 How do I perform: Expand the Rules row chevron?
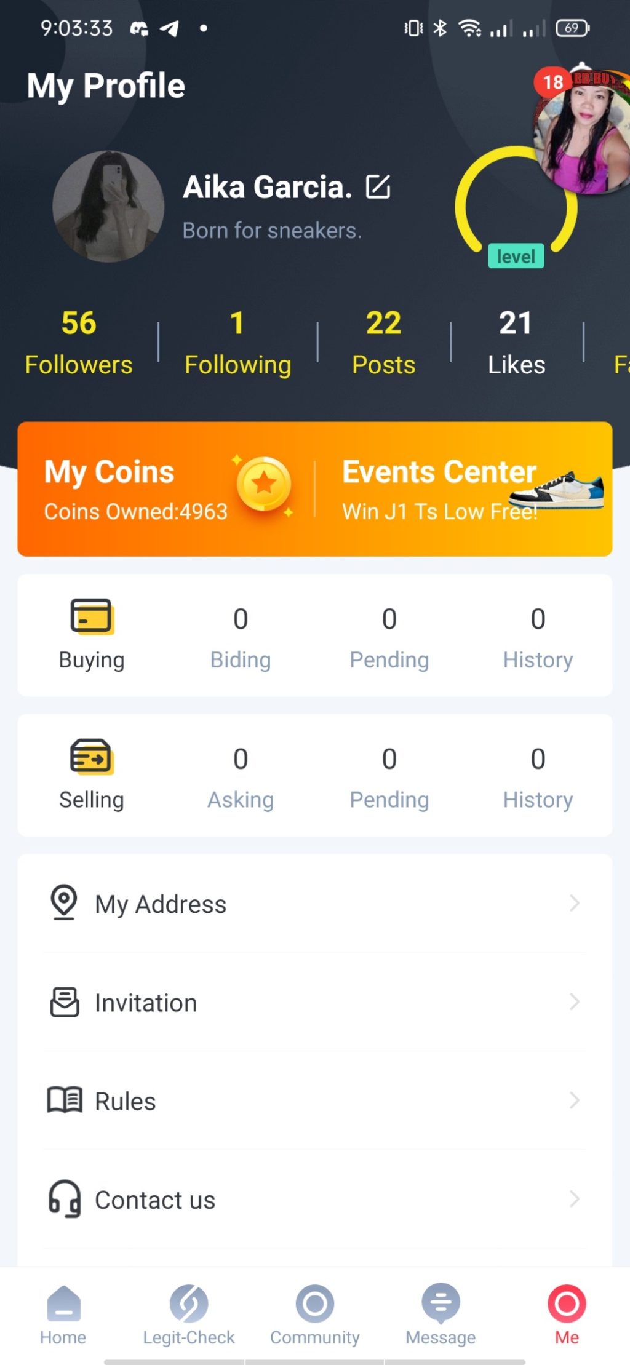574,1100
